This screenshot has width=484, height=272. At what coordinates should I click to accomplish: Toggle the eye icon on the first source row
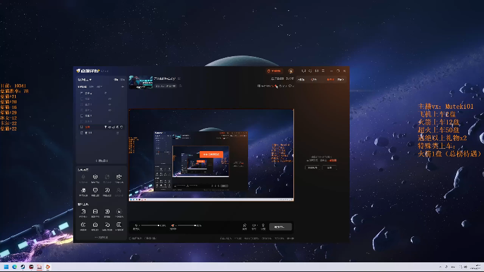(105, 93)
